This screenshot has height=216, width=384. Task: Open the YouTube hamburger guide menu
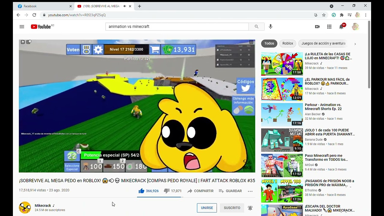coord(22,27)
